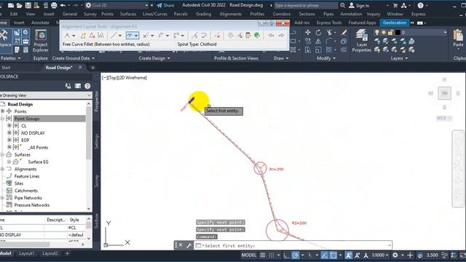466x262 pixels.
Task: Add a new drawing tab with plus button
Action: 92,68
